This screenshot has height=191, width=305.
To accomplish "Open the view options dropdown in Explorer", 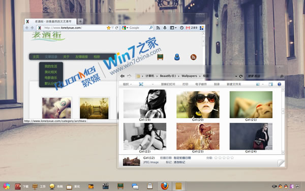I will click(263, 84).
